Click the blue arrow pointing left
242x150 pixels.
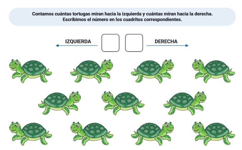(x=77, y=45)
